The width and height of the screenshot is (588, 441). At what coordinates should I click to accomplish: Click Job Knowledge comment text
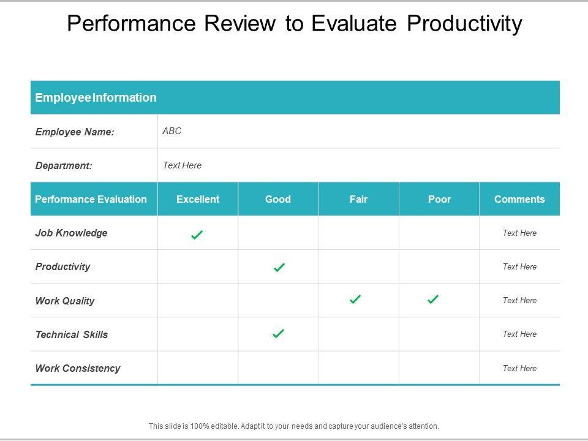[519, 233]
